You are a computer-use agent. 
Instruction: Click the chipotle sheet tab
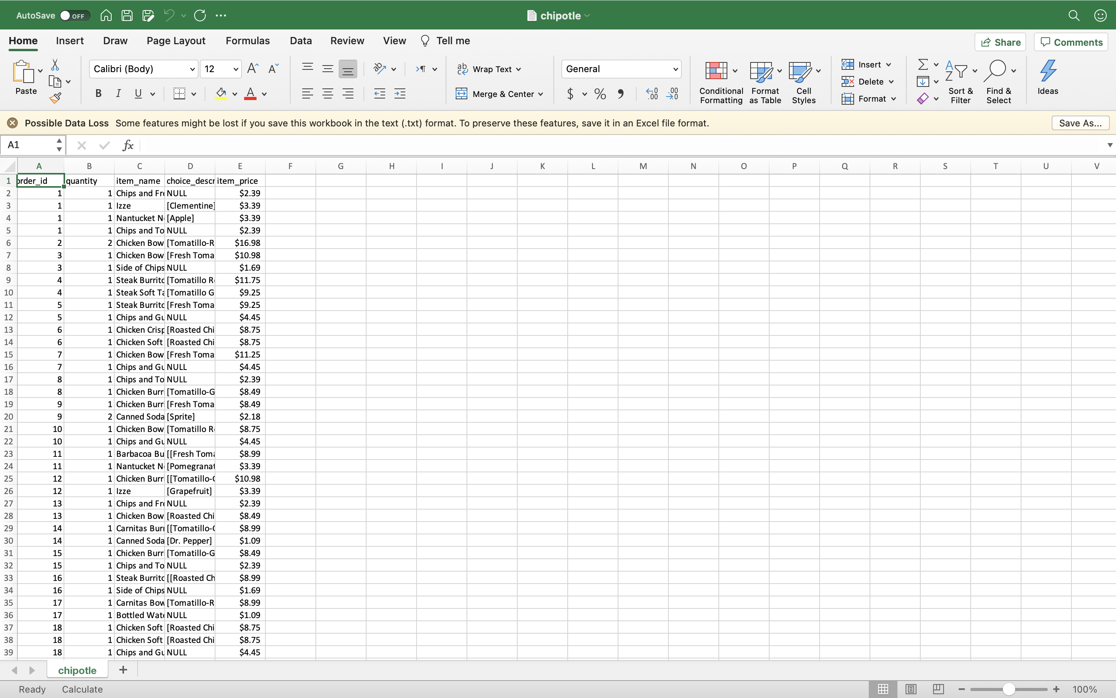(77, 670)
